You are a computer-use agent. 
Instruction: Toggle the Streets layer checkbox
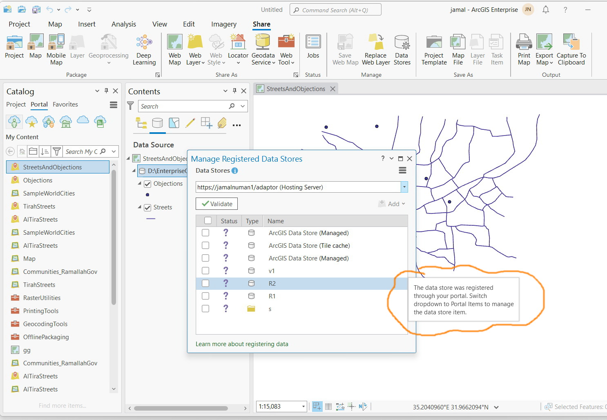coord(147,208)
